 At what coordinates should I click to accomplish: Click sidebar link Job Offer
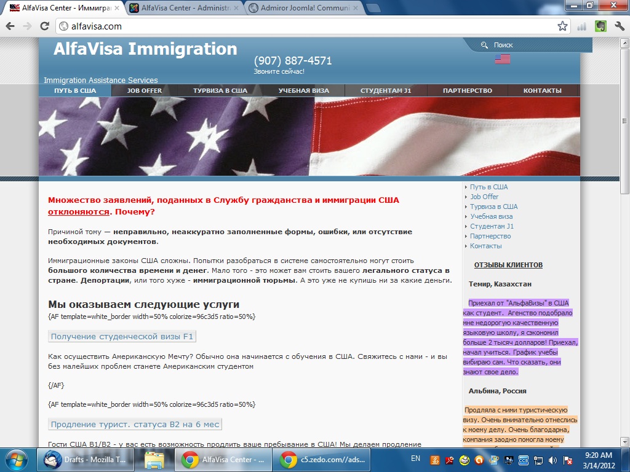(484, 197)
